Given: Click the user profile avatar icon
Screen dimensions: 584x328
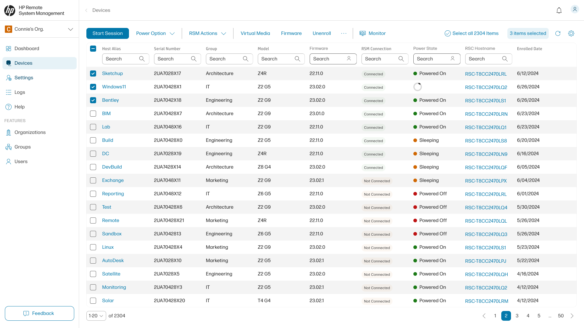Looking at the screenshot, I should 575,9.
